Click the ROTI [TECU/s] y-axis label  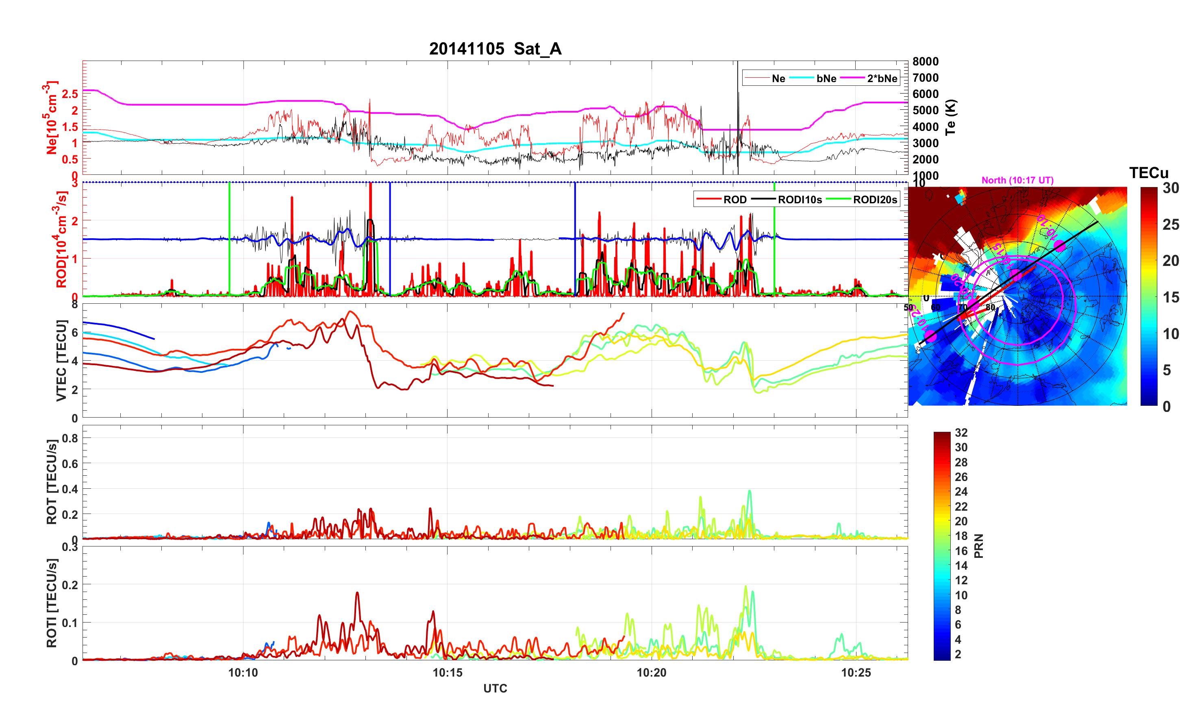pyautogui.click(x=52, y=603)
